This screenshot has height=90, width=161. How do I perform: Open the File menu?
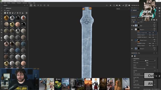click(2, 3)
